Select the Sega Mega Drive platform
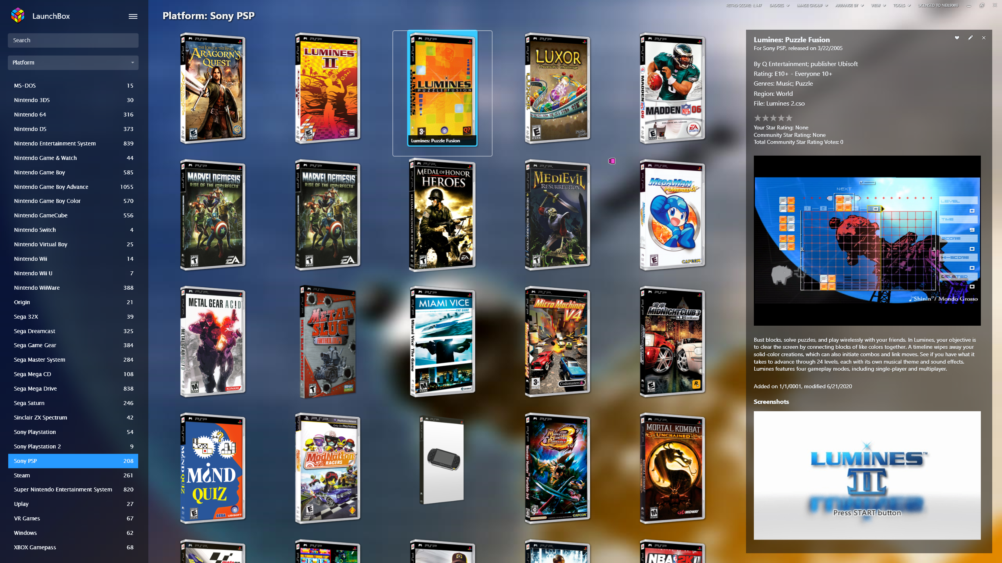 pos(73,389)
